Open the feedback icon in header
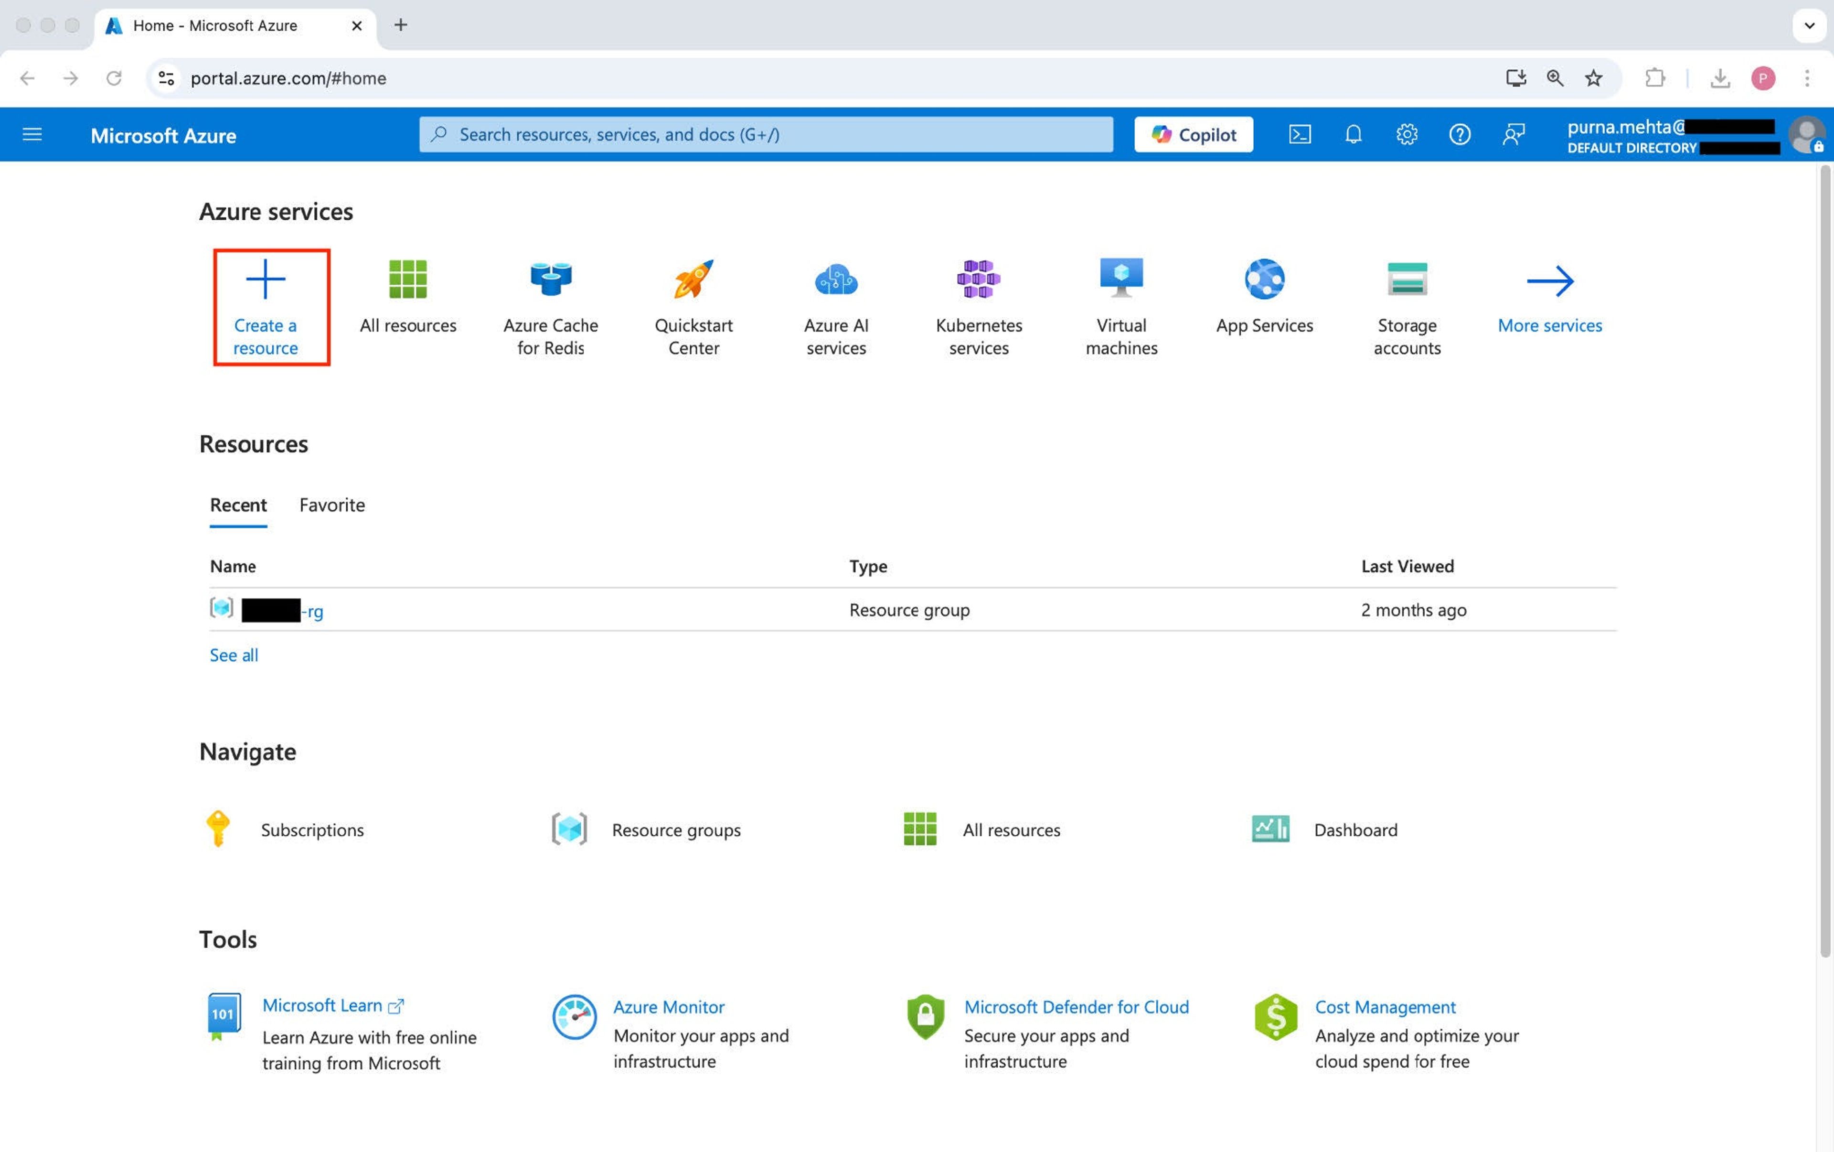This screenshot has width=1834, height=1152. tap(1513, 135)
